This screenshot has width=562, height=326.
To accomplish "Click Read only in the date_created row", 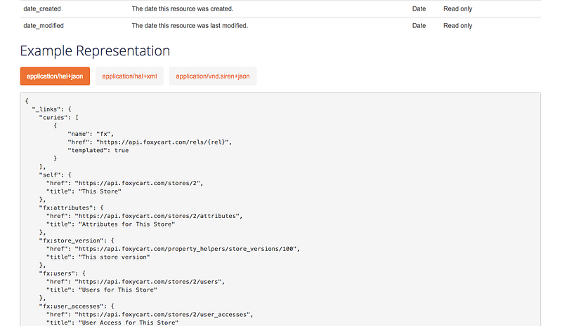I will click(x=458, y=9).
